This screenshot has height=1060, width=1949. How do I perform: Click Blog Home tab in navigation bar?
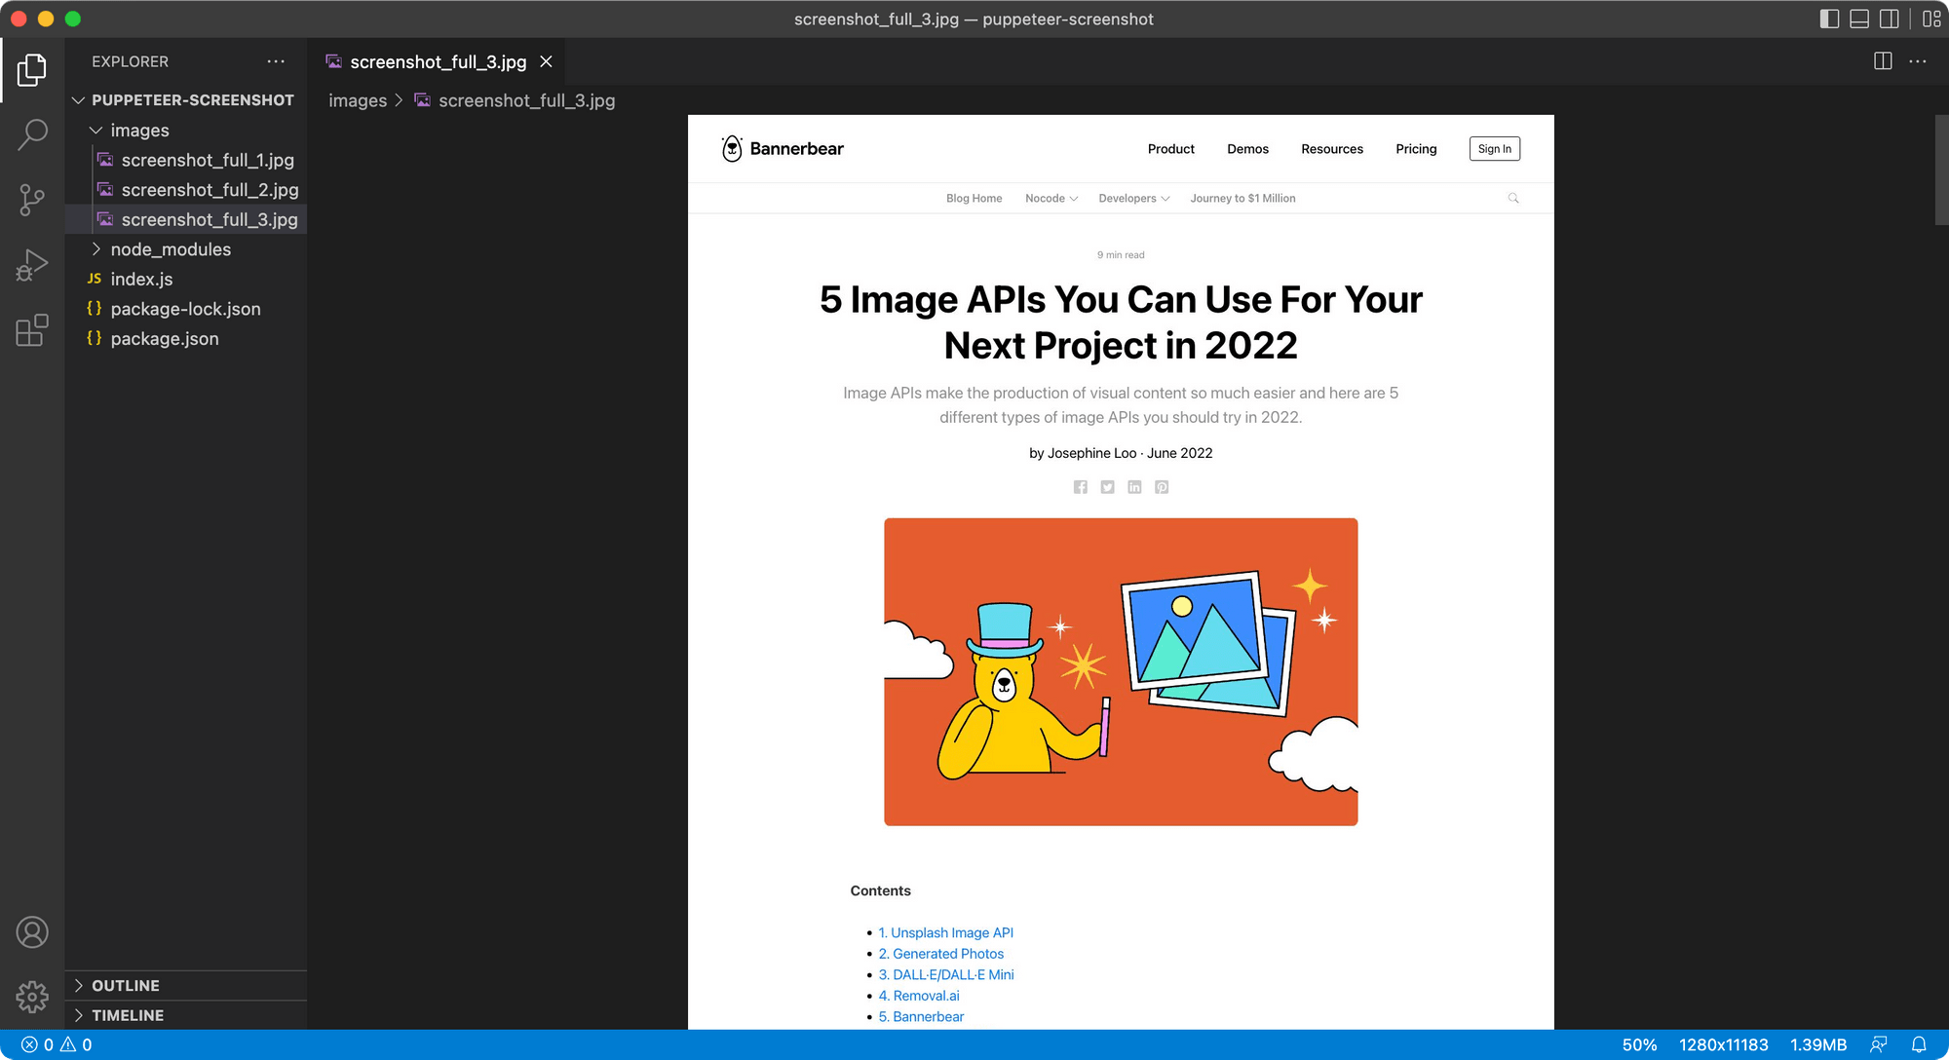tap(974, 199)
